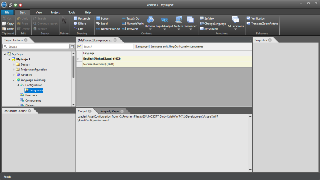This screenshot has width=320, height=180.
Task: Add the TranslateZoomRotate behavior
Action: click(x=262, y=24)
